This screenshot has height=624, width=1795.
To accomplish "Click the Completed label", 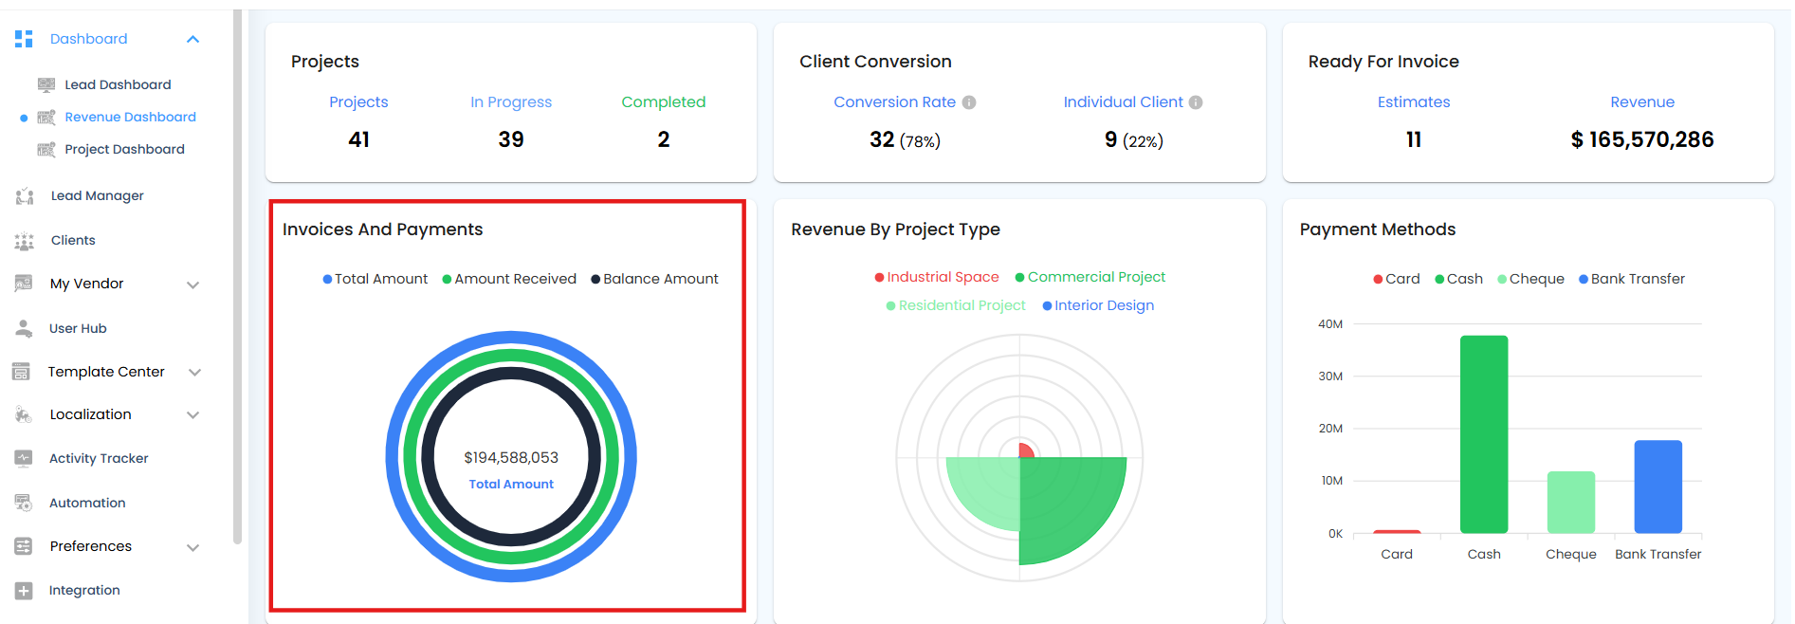I will [664, 102].
